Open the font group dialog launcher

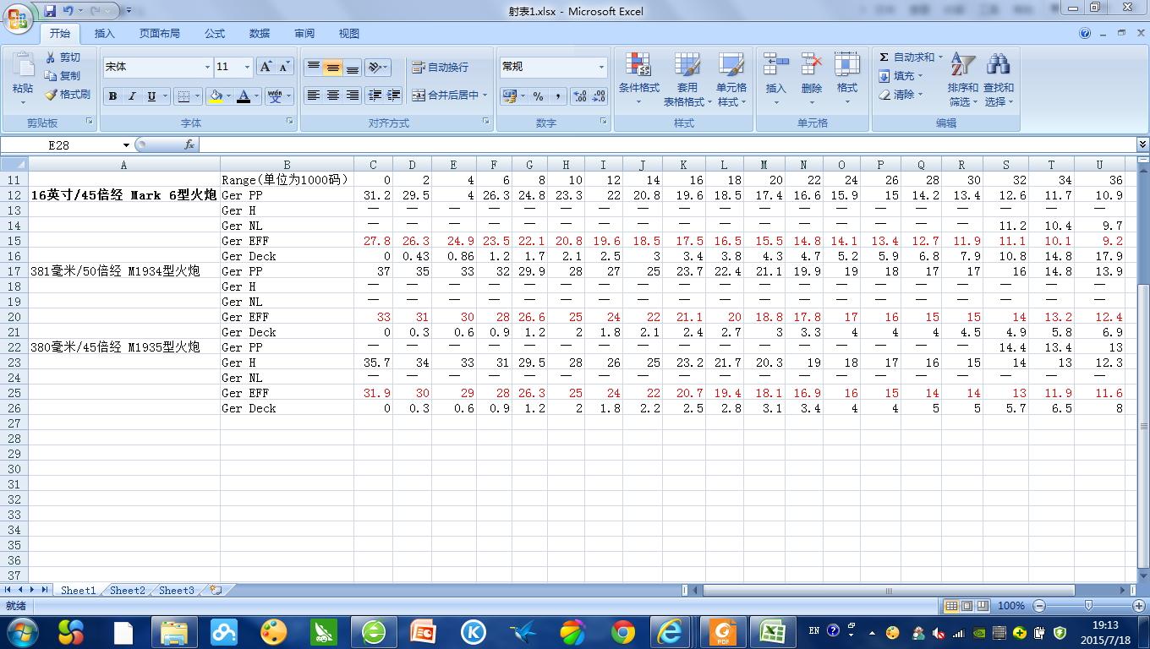coord(290,123)
